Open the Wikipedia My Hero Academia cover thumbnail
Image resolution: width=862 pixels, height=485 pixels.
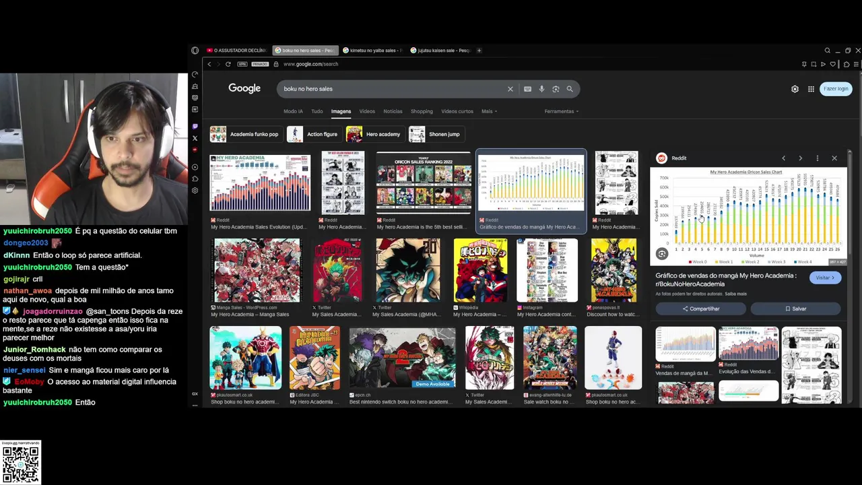click(480, 269)
